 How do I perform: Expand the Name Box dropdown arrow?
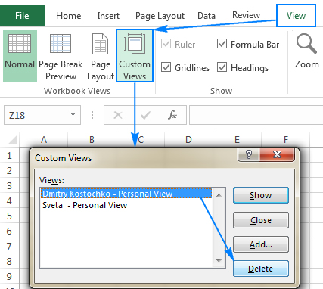point(73,114)
